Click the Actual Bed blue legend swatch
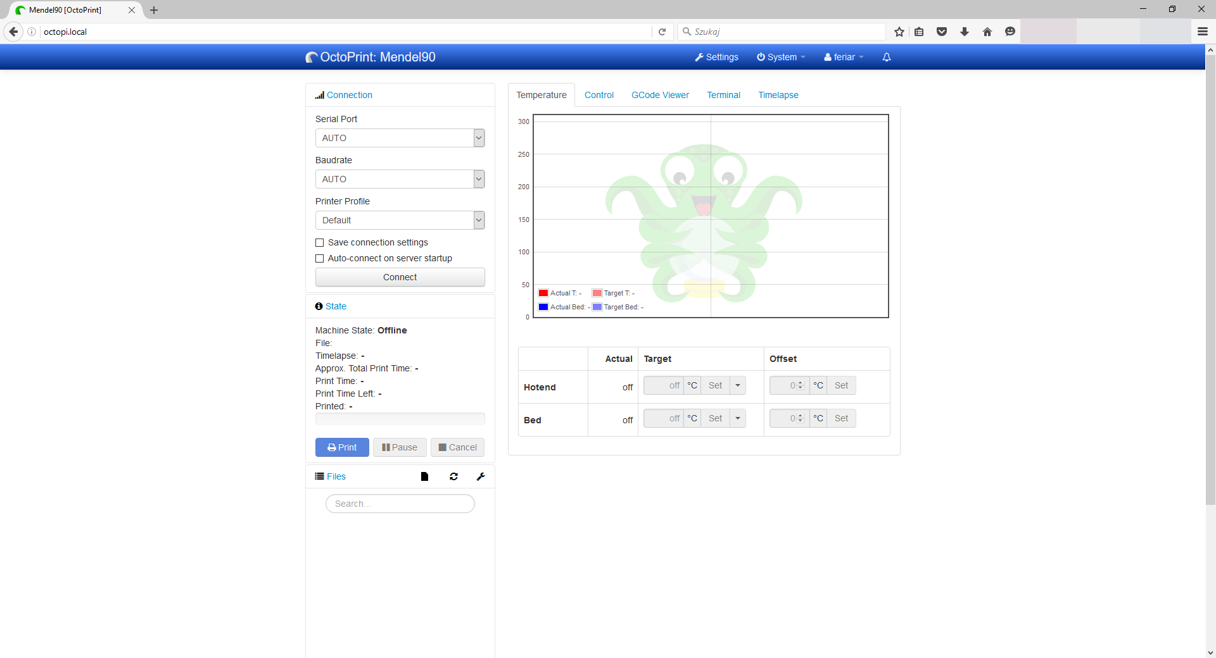This screenshot has height=658, width=1216. (543, 307)
